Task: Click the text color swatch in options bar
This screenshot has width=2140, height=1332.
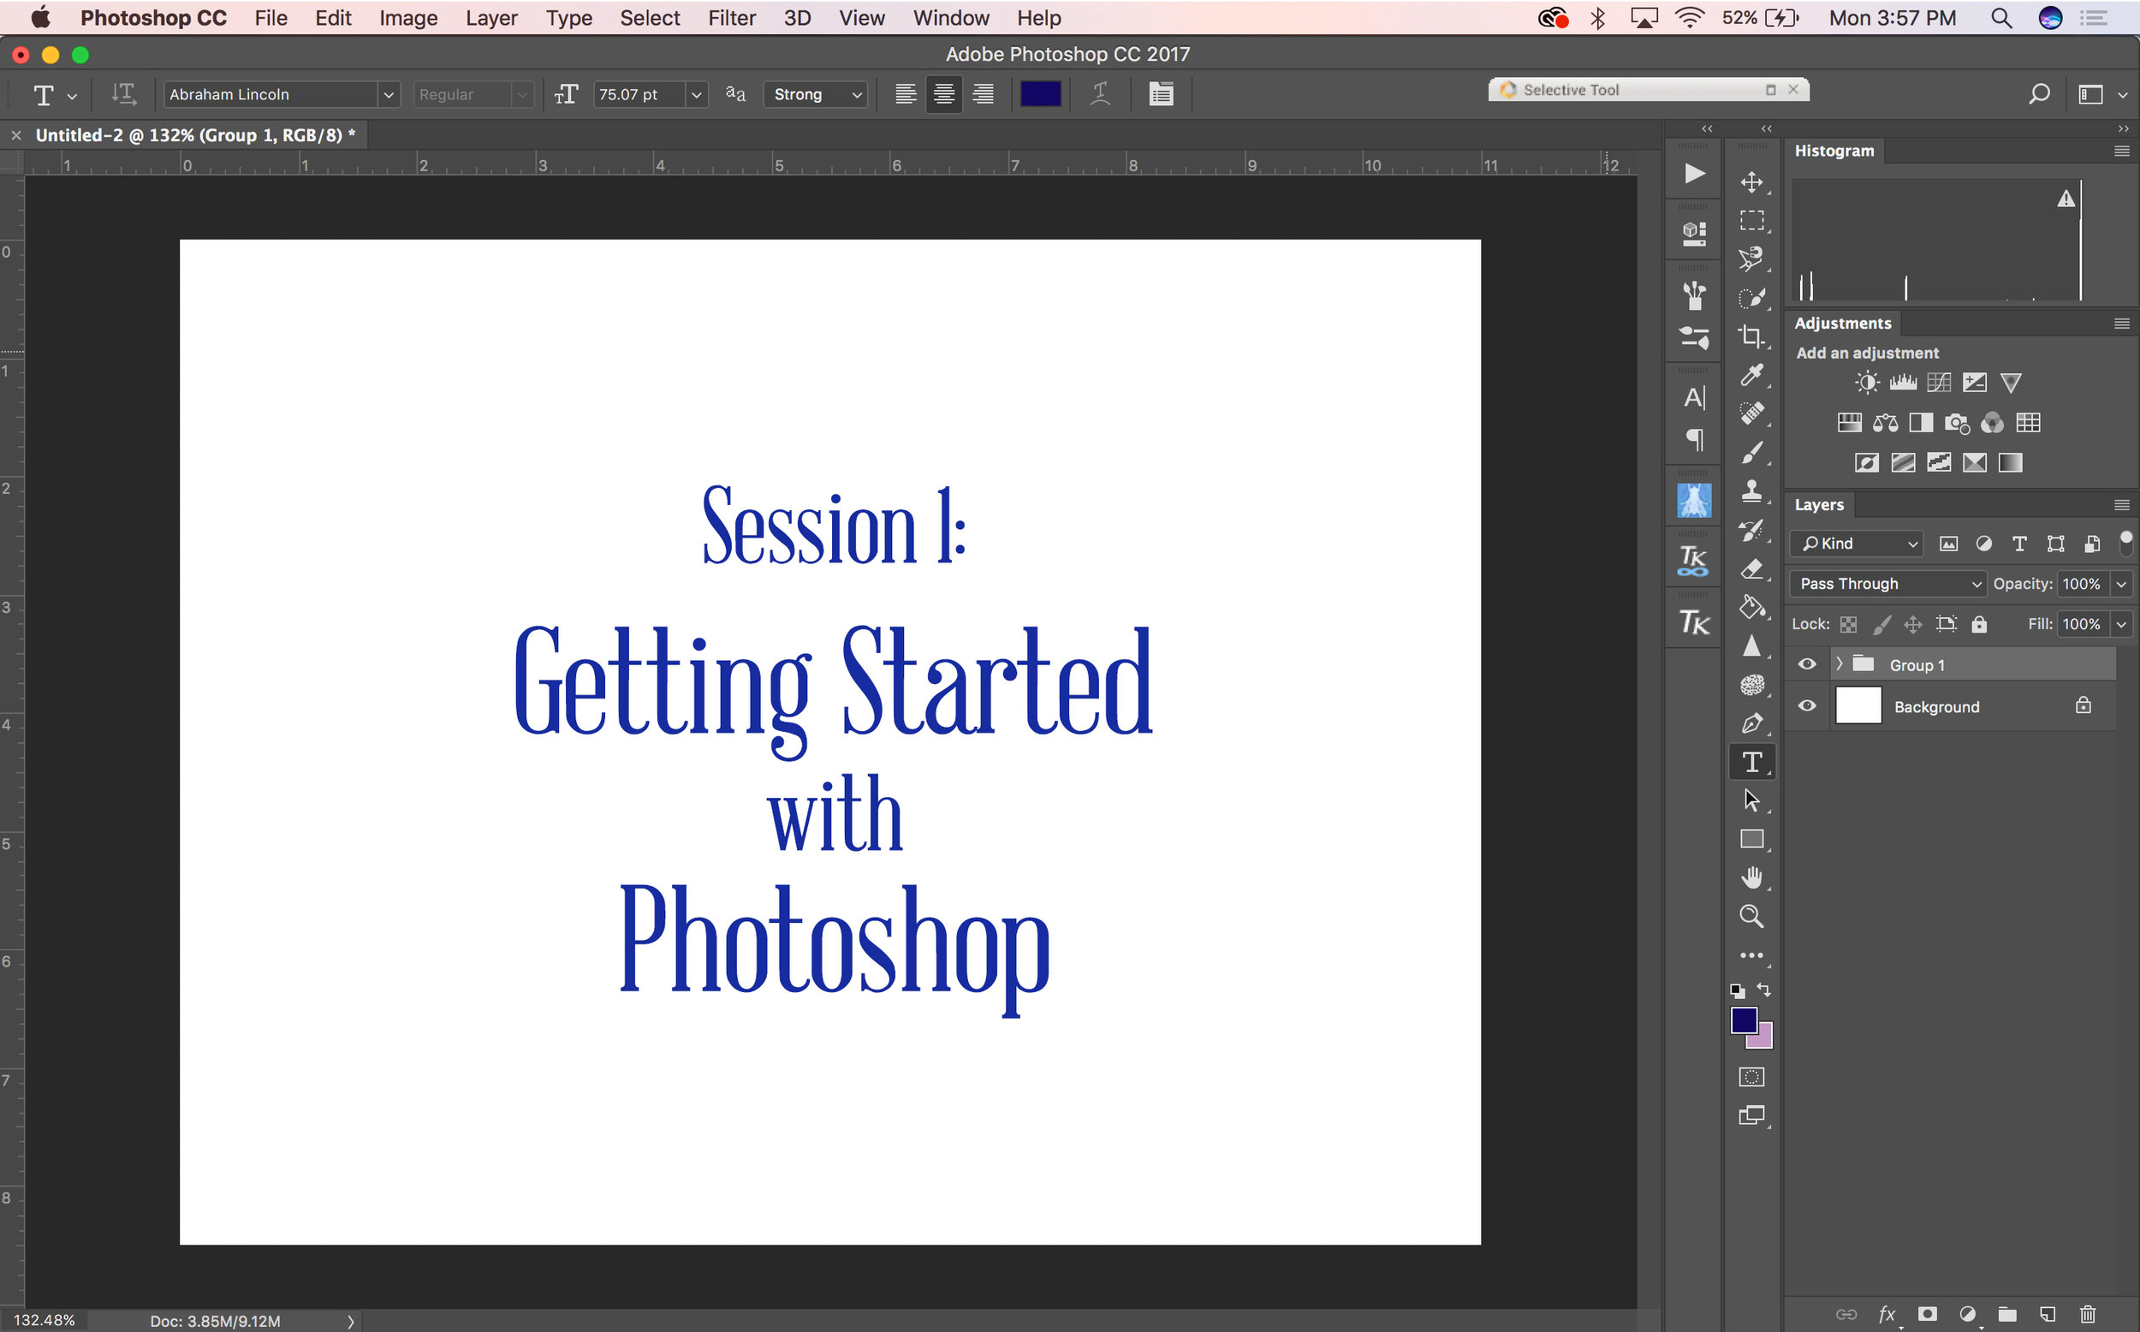Action: click(x=1040, y=93)
